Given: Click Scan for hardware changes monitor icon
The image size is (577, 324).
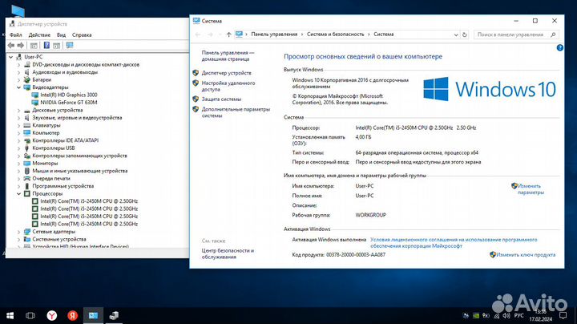Looking at the screenshot, I should tap(69, 45).
